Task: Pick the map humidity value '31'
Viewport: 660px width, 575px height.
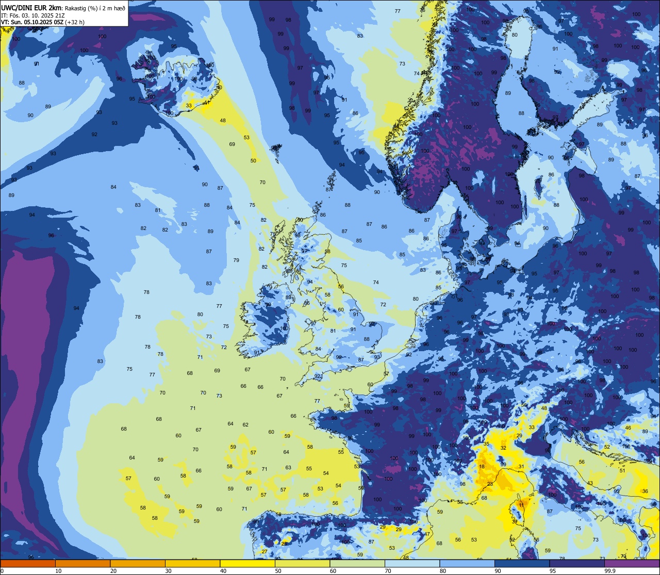Action: point(521,467)
